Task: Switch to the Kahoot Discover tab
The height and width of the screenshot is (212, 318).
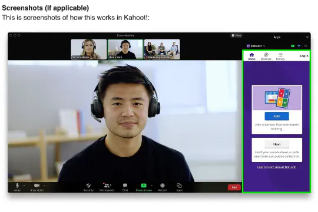Action: pos(266,56)
